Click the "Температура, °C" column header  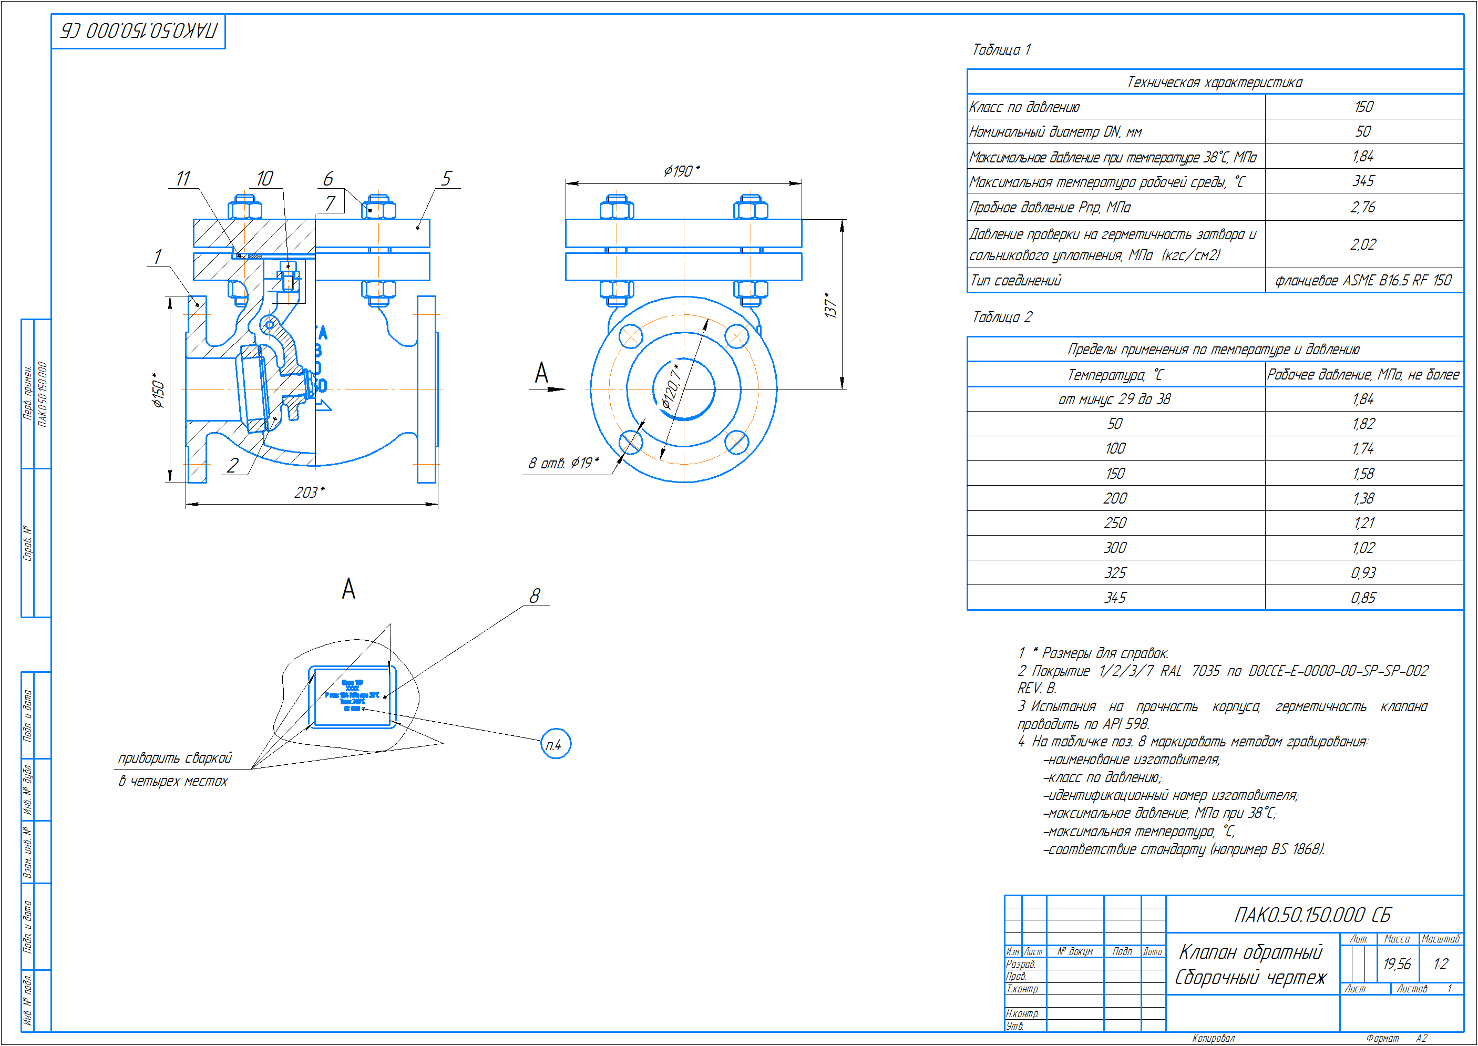tap(1115, 375)
